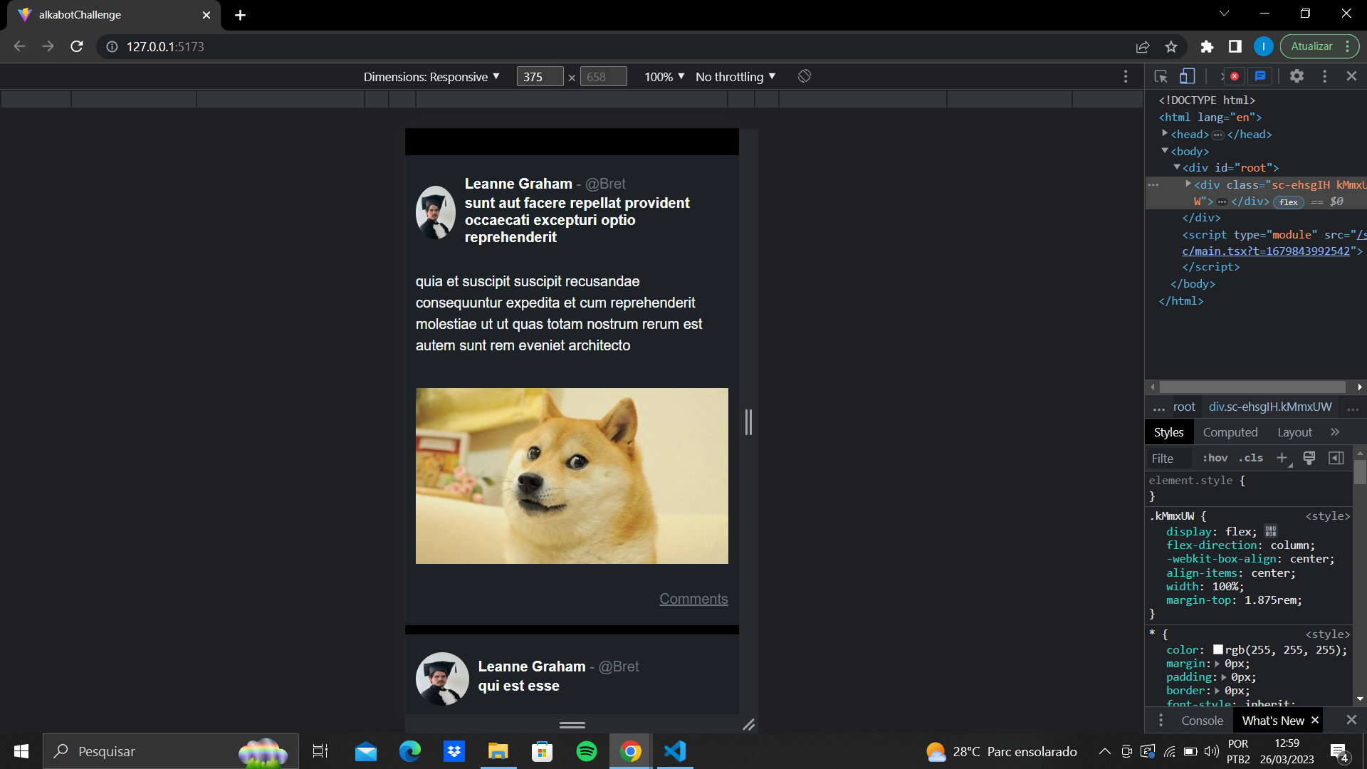Toggle the :hov element state panel
The width and height of the screenshot is (1367, 769).
1215,458
